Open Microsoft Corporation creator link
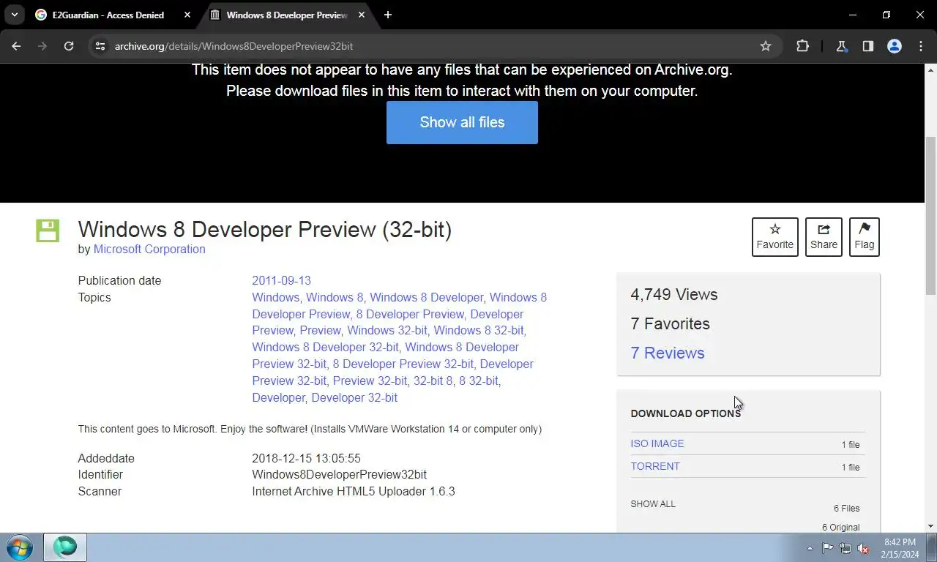937x562 pixels. click(149, 249)
